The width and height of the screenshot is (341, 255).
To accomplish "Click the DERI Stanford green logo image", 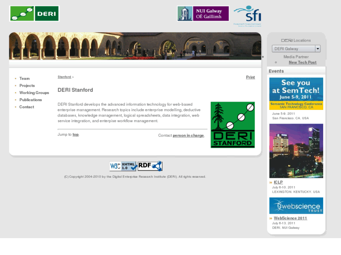I will tap(233, 125).
